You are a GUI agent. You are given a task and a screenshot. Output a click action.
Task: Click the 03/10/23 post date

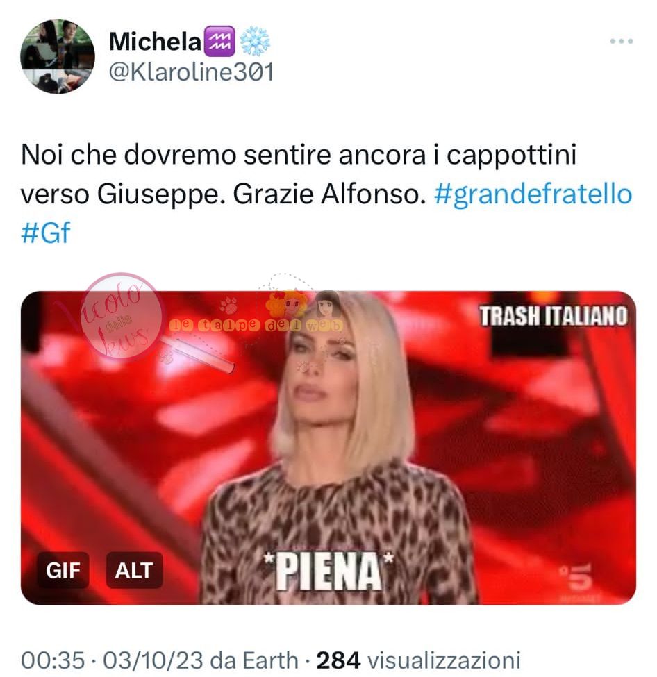tap(153, 660)
